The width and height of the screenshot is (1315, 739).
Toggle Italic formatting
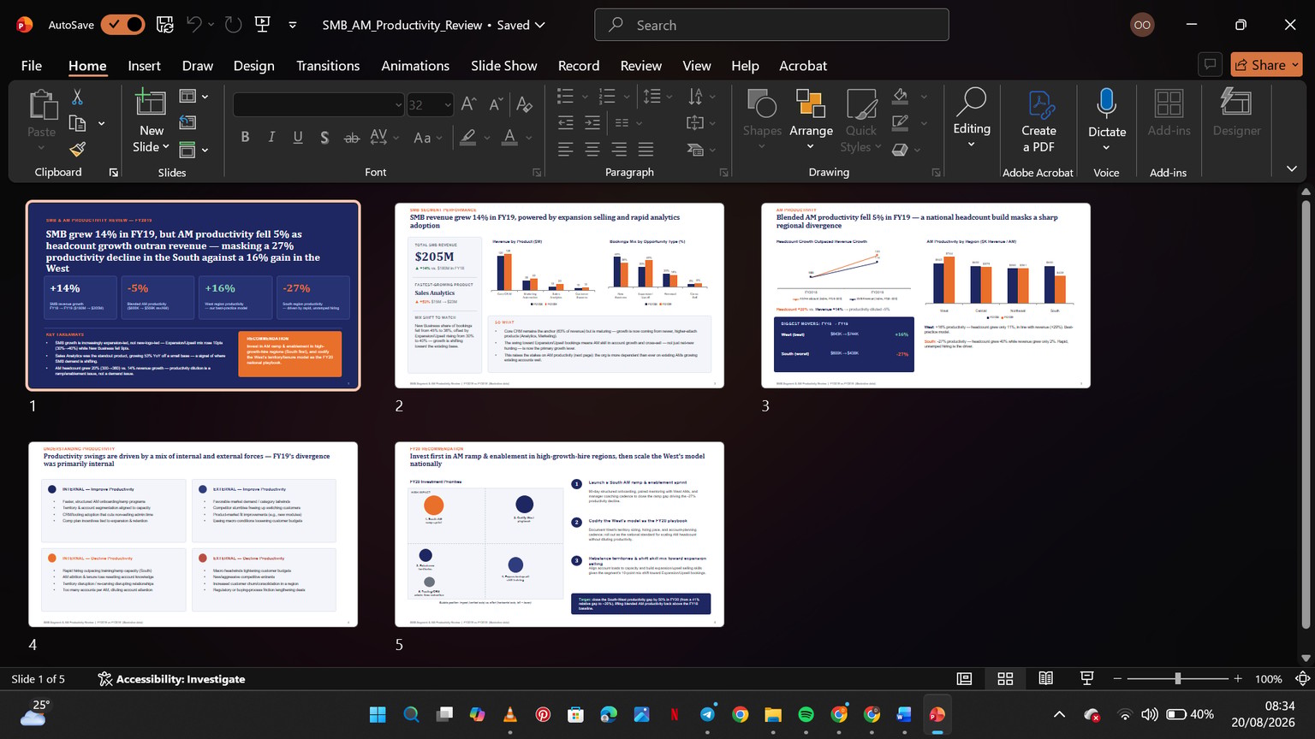271,137
